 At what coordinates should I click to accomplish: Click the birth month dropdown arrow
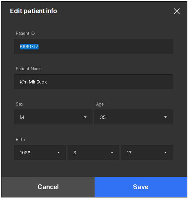coord(112,153)
